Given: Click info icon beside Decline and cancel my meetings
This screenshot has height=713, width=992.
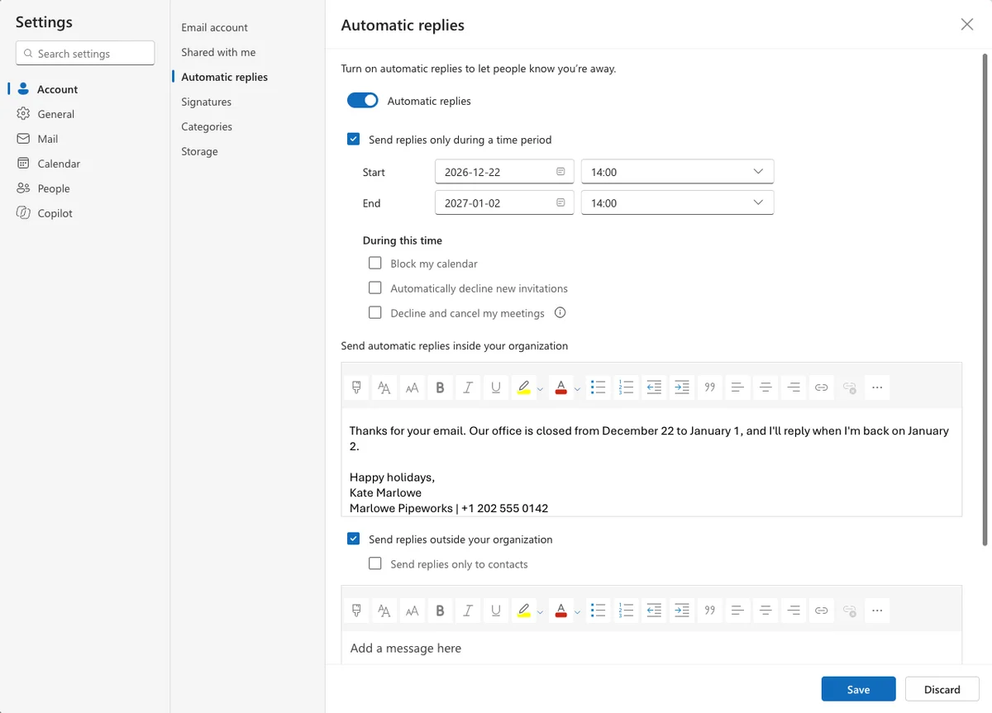Looking at the screenshot, I should pyautogui.click(x=560, y=313).
